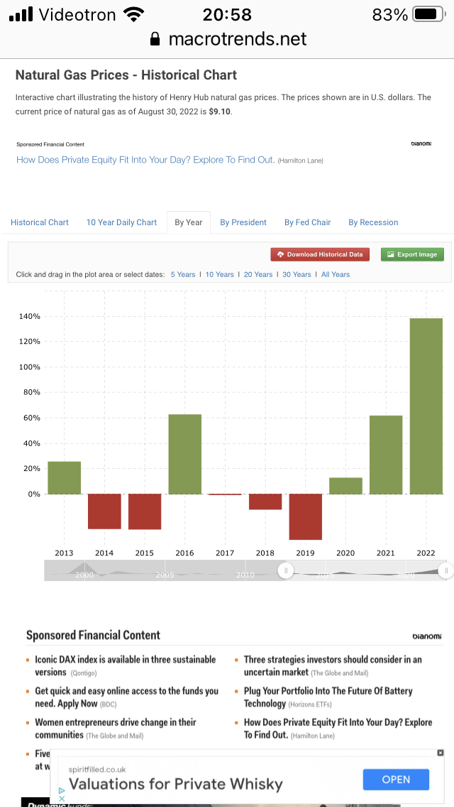Tap the cellular signal bars icon
The height and width of the screenshot is (807, 454).
[21, 14]
